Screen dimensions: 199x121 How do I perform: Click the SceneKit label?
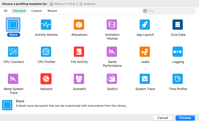click(x=79, y=89)
